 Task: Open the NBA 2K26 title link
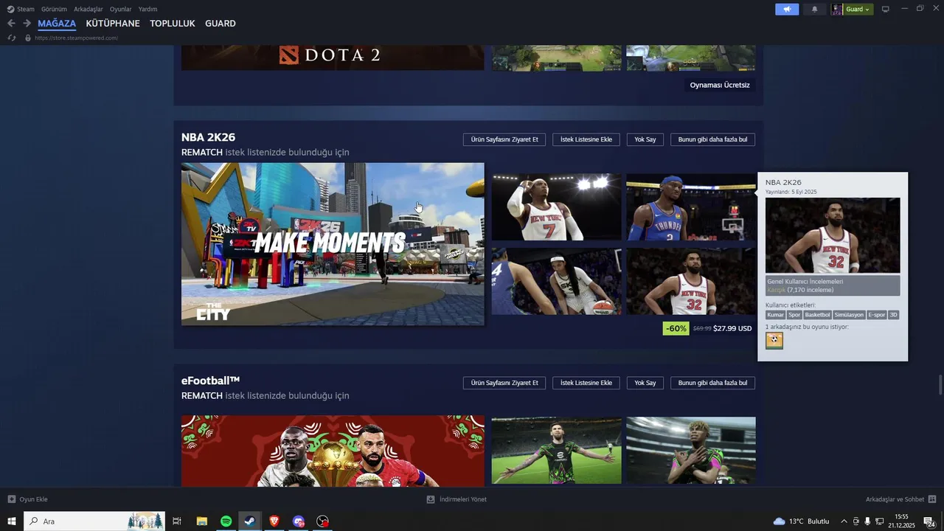[208, 137]
